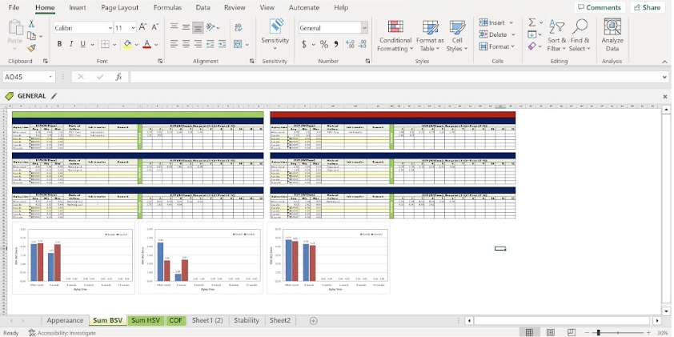
Task: Switch to the Insert ribbon tab
Action: pyautogui.click(x=78, y=7)
